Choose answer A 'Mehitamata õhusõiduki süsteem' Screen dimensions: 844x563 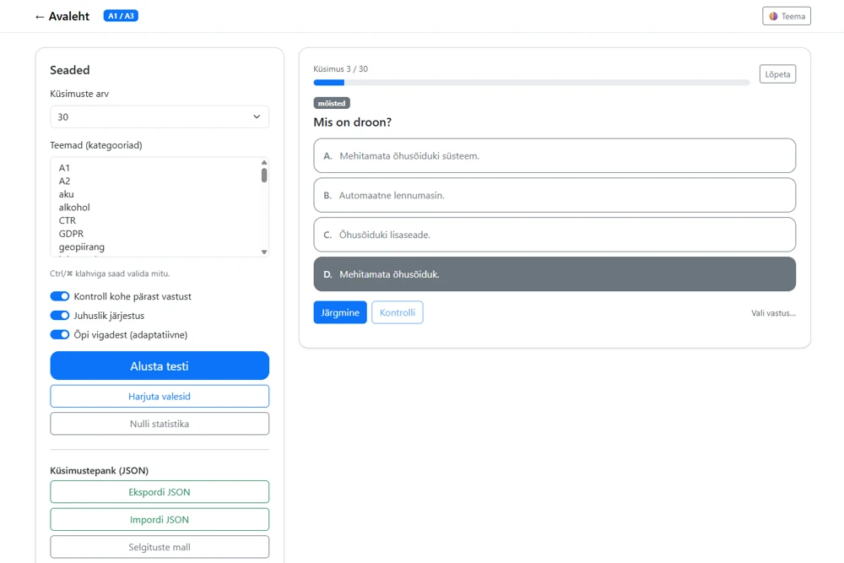click(555, 155)
